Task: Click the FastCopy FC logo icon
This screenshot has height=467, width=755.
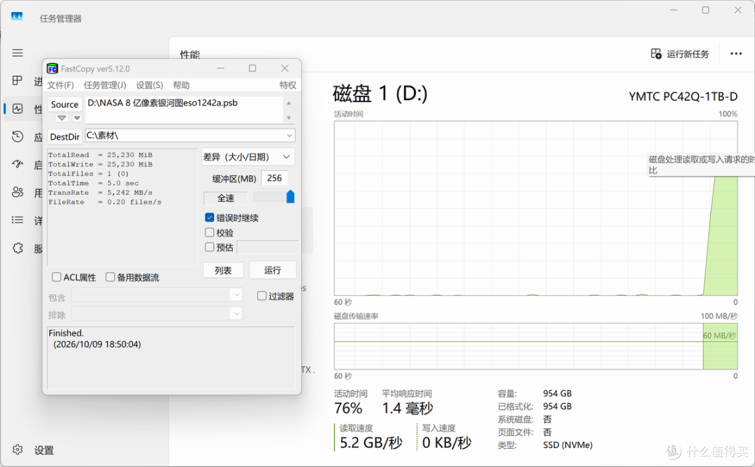Action: pos(52,69)
